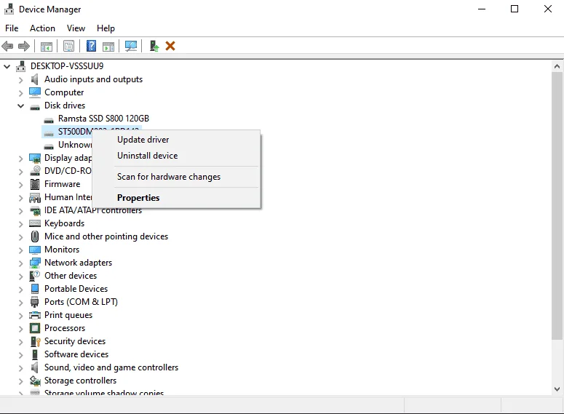The image size is (564, 414).
Task: Expand the Keyboards category chevron
Action: pos(20,224)
